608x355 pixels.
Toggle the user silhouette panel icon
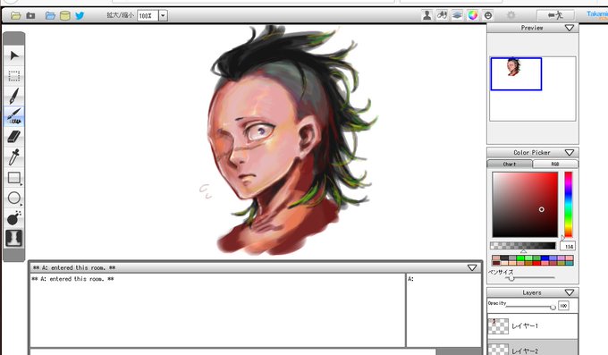(x=426, y=15)
